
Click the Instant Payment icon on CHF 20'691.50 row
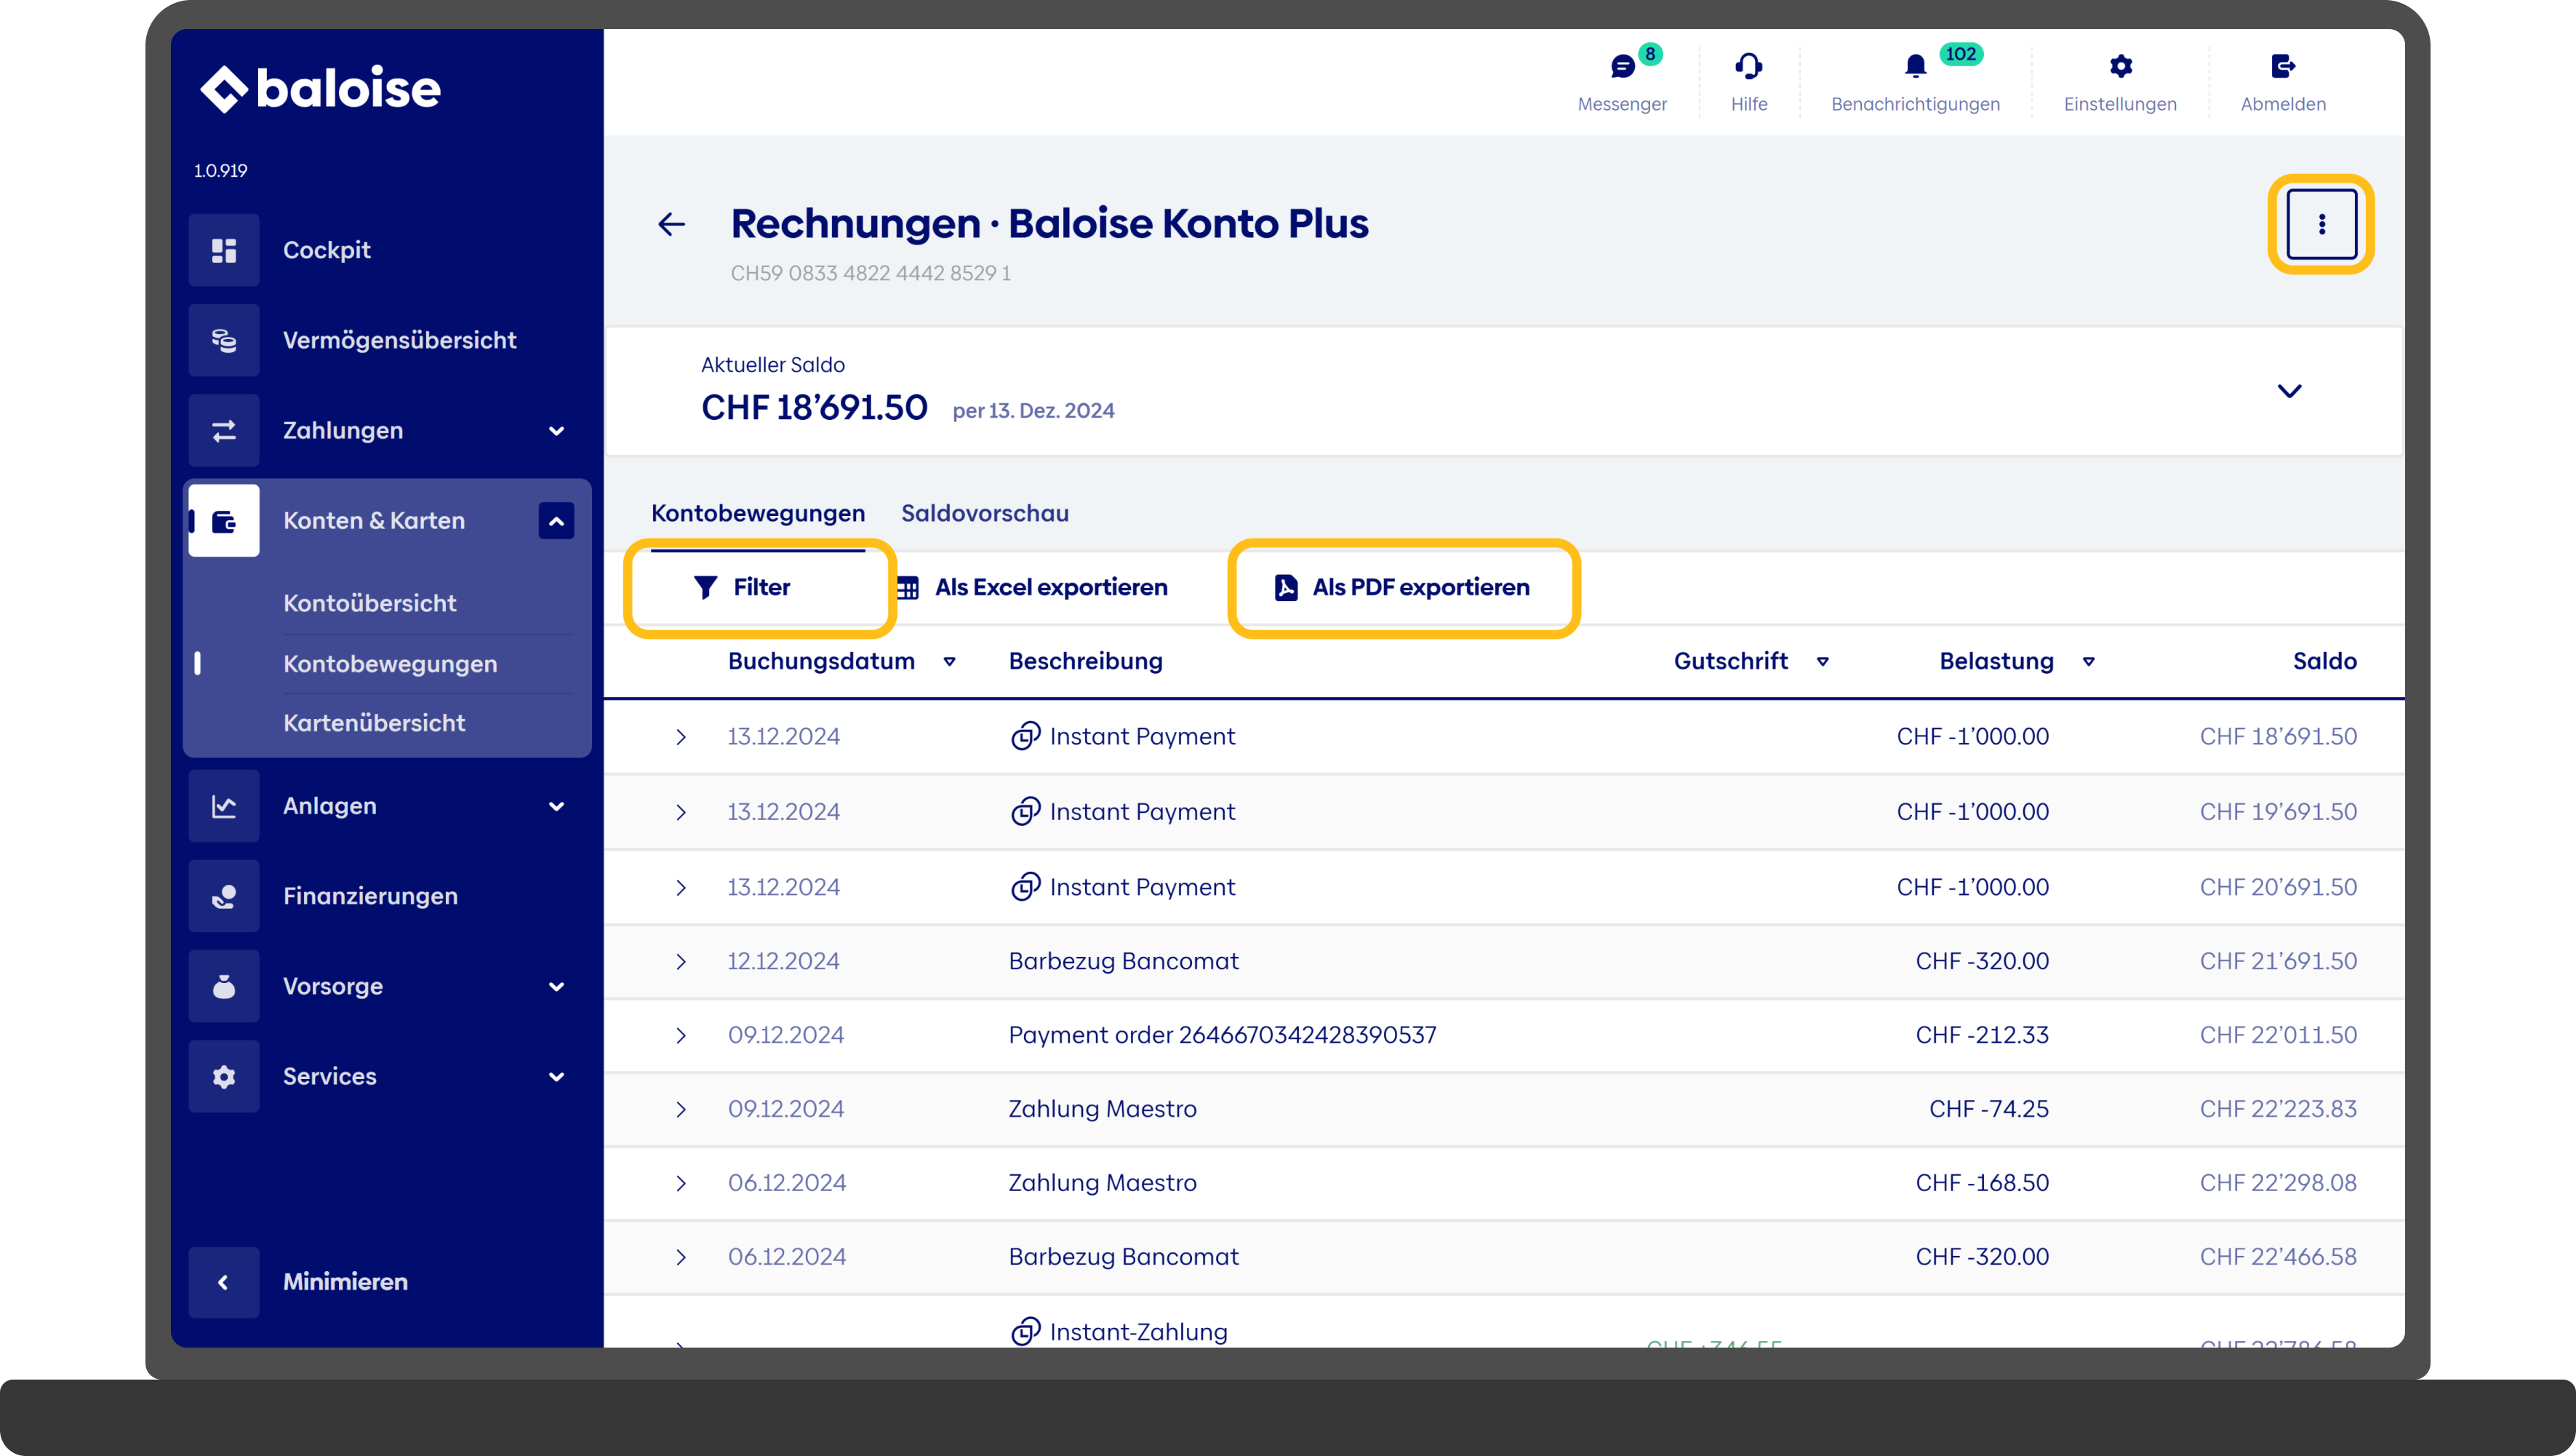1025,886
